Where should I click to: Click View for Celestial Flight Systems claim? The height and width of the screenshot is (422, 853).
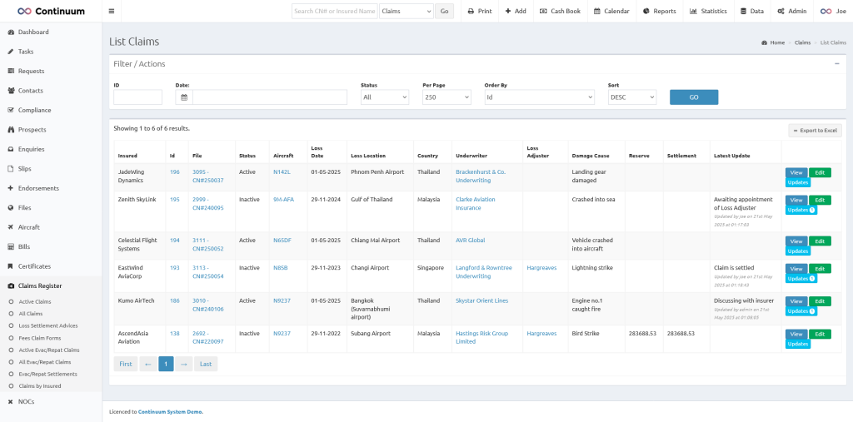click(x=796, y=241)
